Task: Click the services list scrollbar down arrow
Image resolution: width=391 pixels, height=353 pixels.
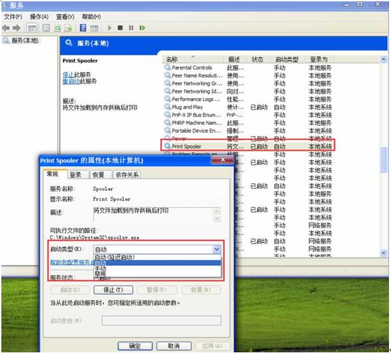Action: 383,253
